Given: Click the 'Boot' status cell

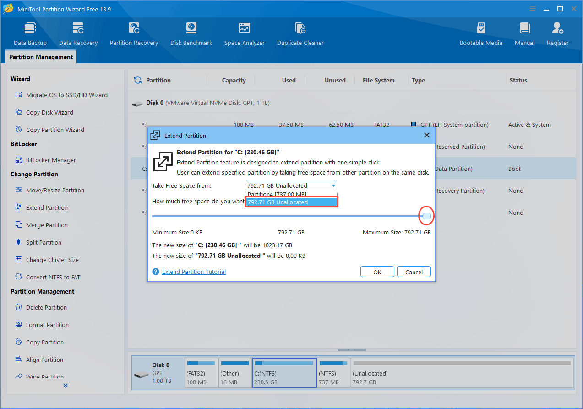Looking at the screenshot, I should pyautogui.click(x=514, y=169).
